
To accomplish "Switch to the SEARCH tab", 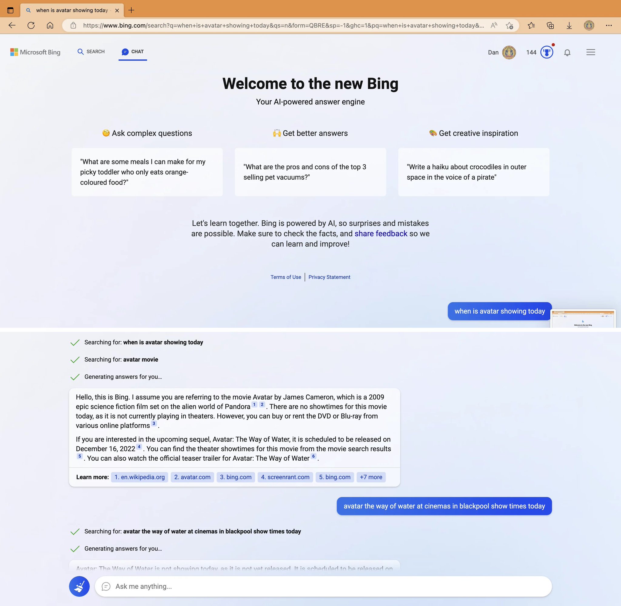I will tap(91, 52).
